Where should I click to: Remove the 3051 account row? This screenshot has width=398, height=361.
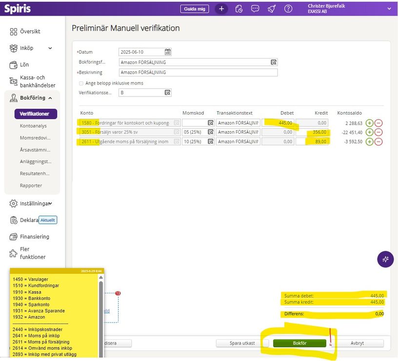tap(378, 132)
